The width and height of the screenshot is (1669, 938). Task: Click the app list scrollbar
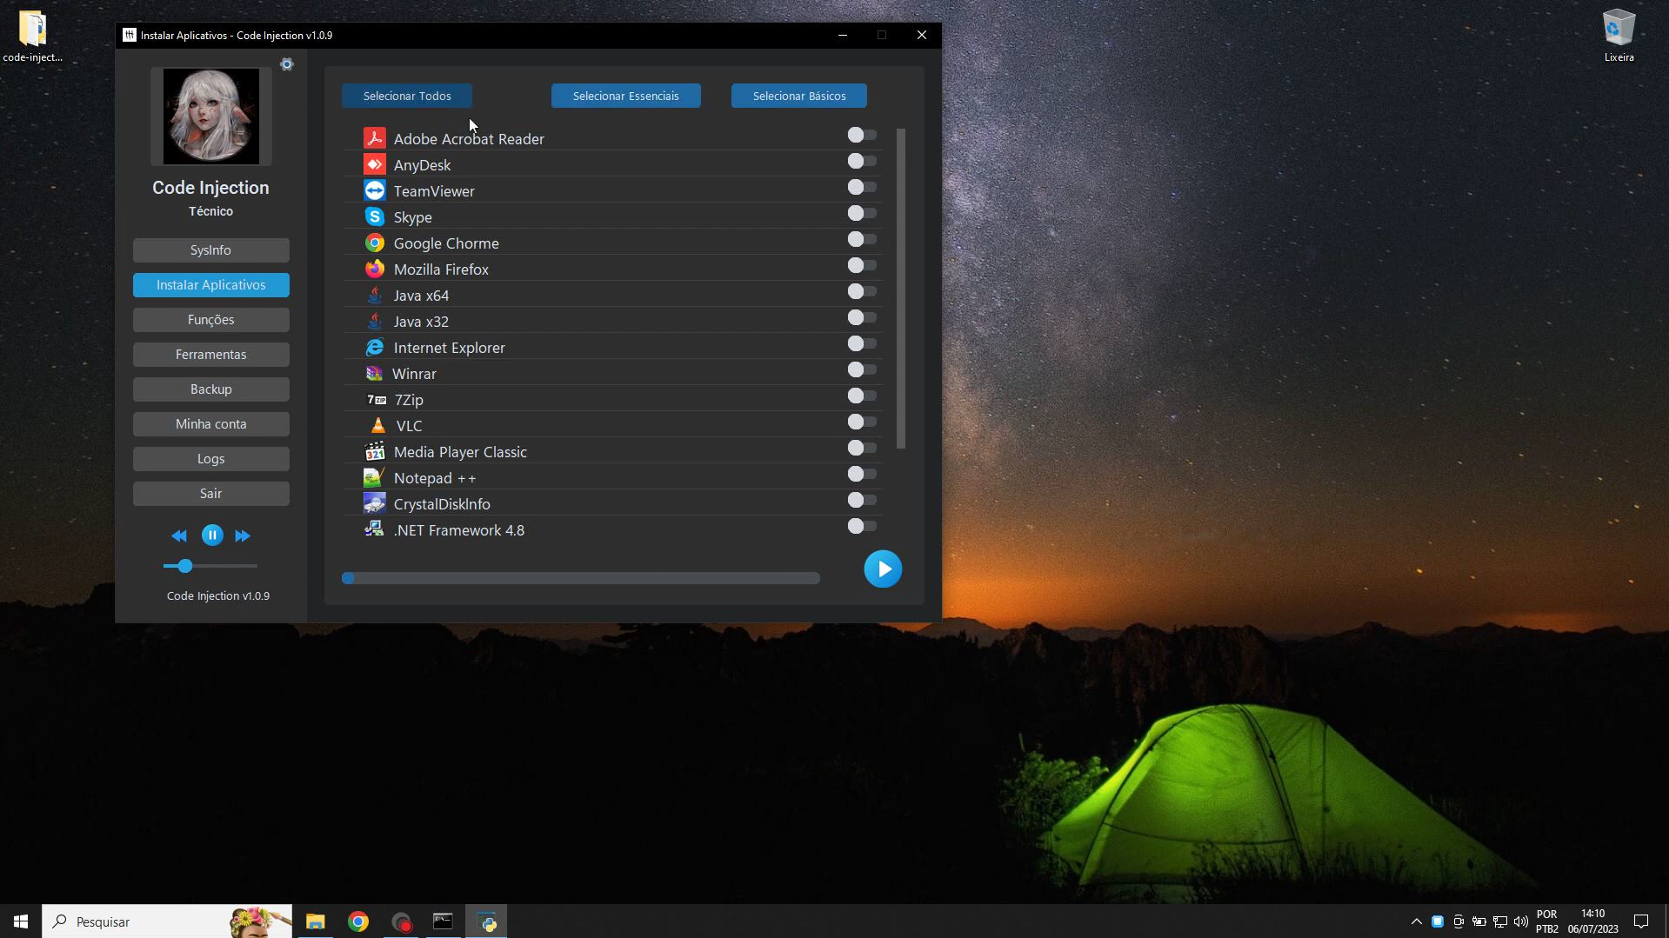click(x=901, y=289)
